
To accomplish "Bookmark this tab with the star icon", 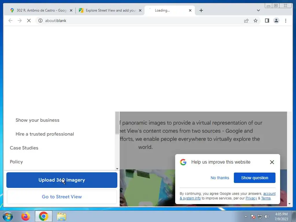I will click(x=256, y=21).
